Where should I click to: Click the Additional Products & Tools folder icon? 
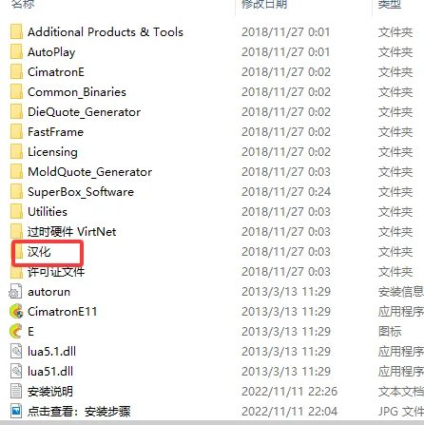(16, 31)
